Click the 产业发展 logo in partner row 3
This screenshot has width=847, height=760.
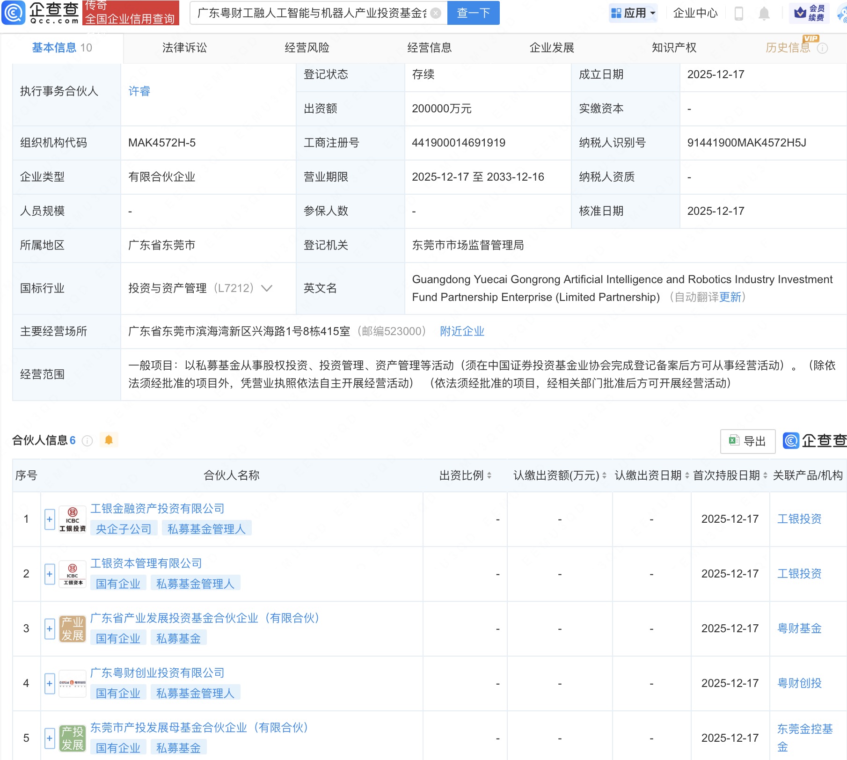(x=73, y=628)
